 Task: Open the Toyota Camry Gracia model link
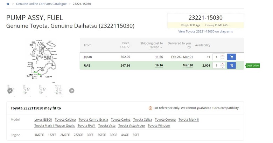point(93,120)
